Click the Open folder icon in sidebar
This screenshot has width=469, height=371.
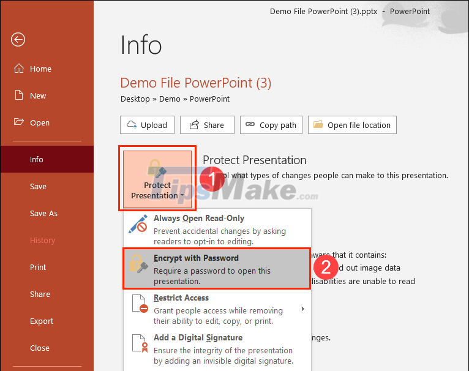pyautogui.click(x=18, y=122)
